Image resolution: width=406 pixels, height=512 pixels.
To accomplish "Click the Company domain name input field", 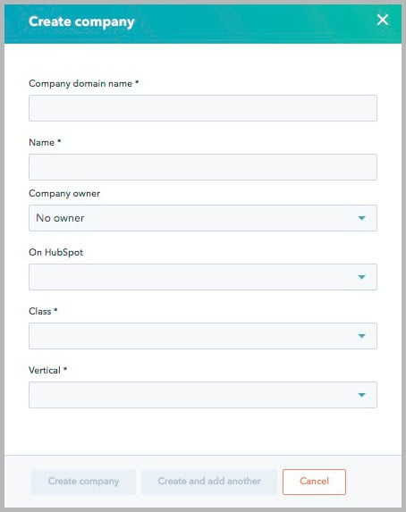I will pyautogui.click(x=203, y=108).
